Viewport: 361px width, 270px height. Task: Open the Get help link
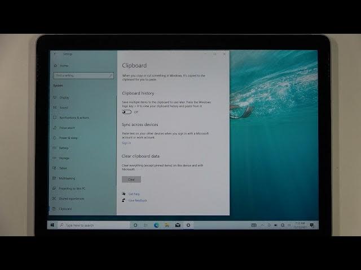coord(134,194)
